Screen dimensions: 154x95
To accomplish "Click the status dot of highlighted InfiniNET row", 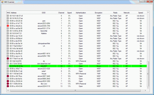I will [x=8, y=66].
